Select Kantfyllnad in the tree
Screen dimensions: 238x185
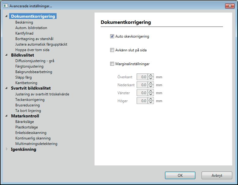tap(24, 33)
